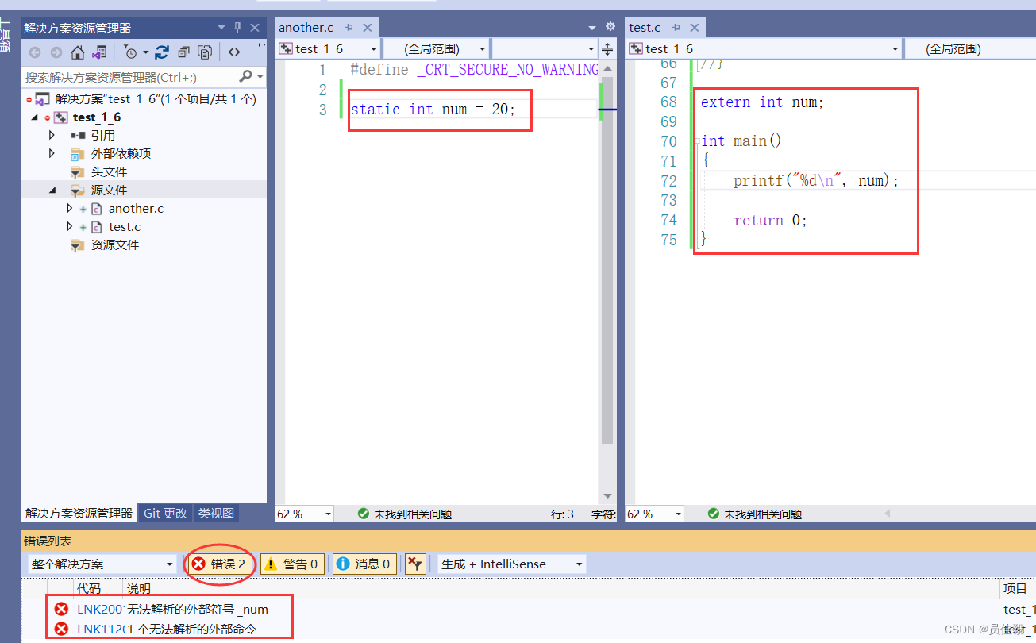1036x643 pixels.
Task: Open the 全局范围 scope dropdown in test.c editor
Action: point(970,49)
